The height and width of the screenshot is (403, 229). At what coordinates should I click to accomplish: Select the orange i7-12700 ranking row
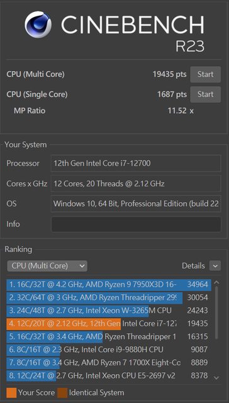pyautogui.click(x=109, y=324)
